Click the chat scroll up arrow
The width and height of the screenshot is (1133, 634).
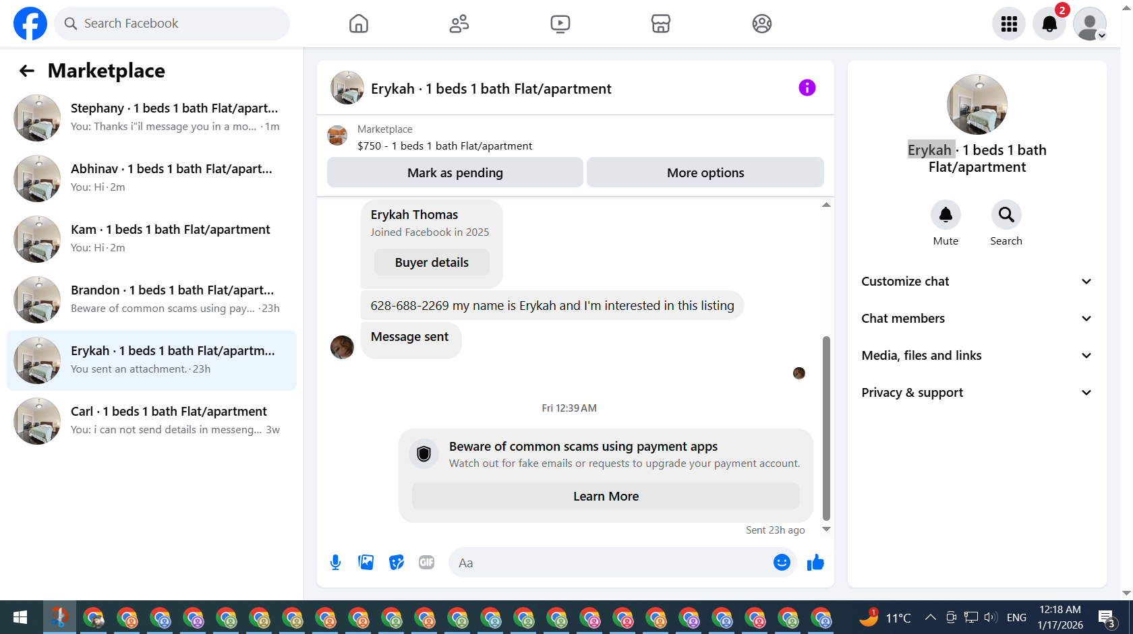coord(826,205)
